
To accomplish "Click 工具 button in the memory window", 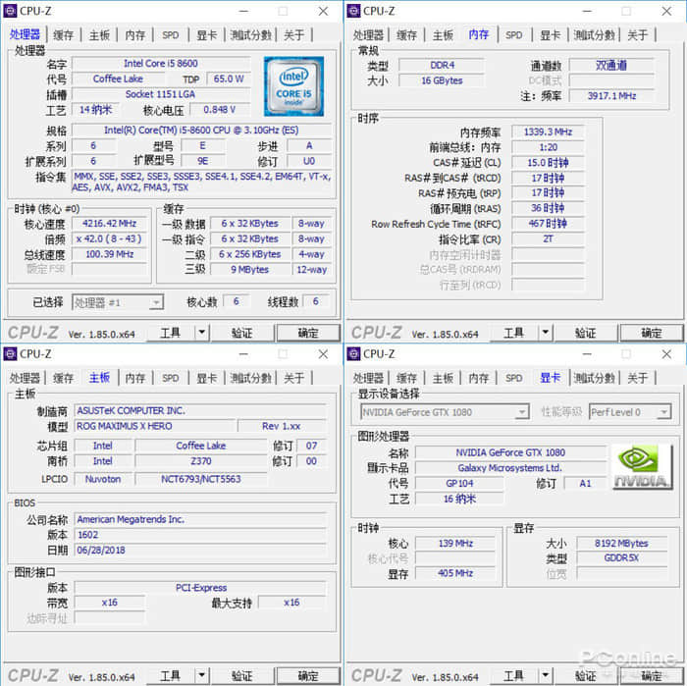I will tap(514, 333).
